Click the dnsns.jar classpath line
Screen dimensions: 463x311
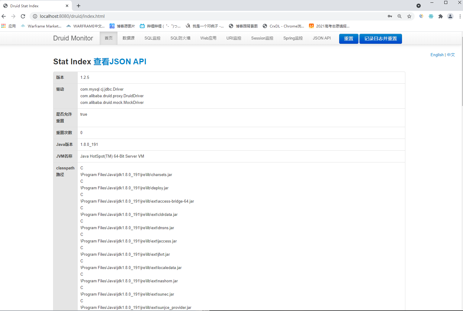click(127, 228)
